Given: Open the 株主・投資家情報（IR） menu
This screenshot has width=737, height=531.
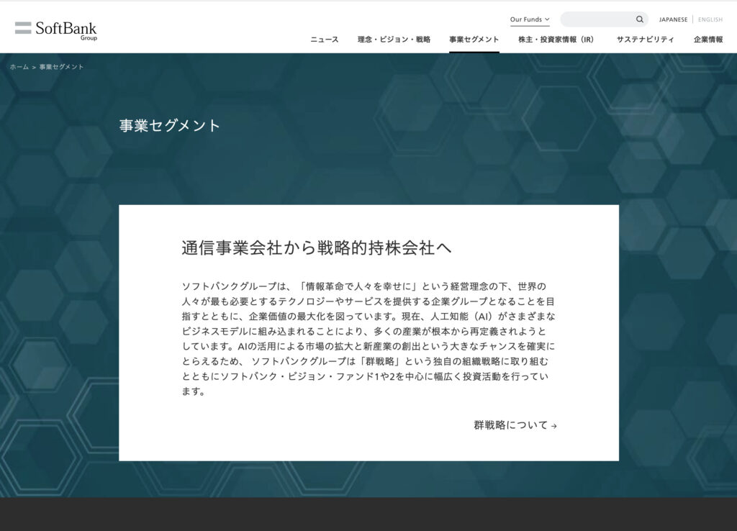Looking at the screenshot, I should point(556,40).
